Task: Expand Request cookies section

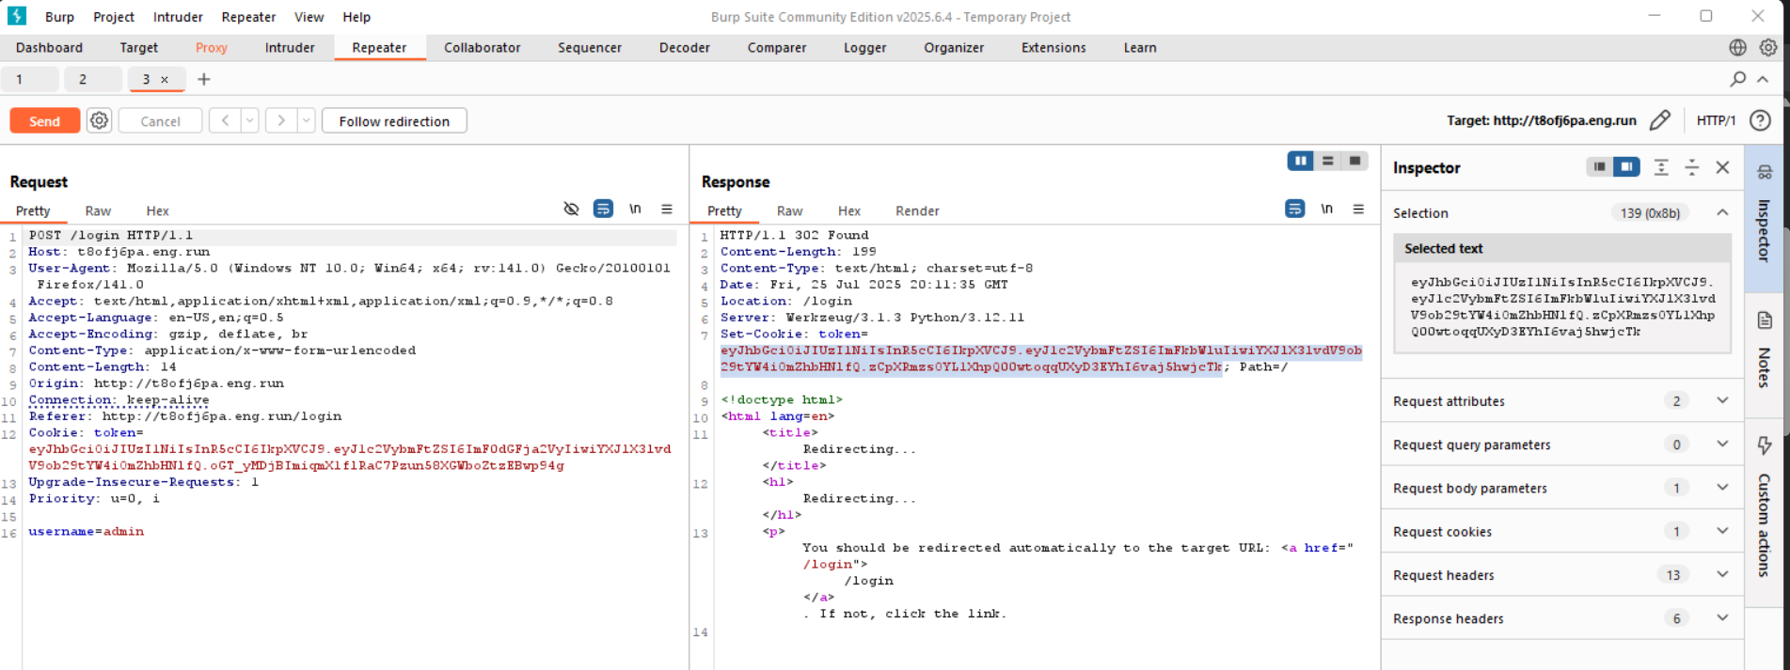Action: coord(1722,531)
